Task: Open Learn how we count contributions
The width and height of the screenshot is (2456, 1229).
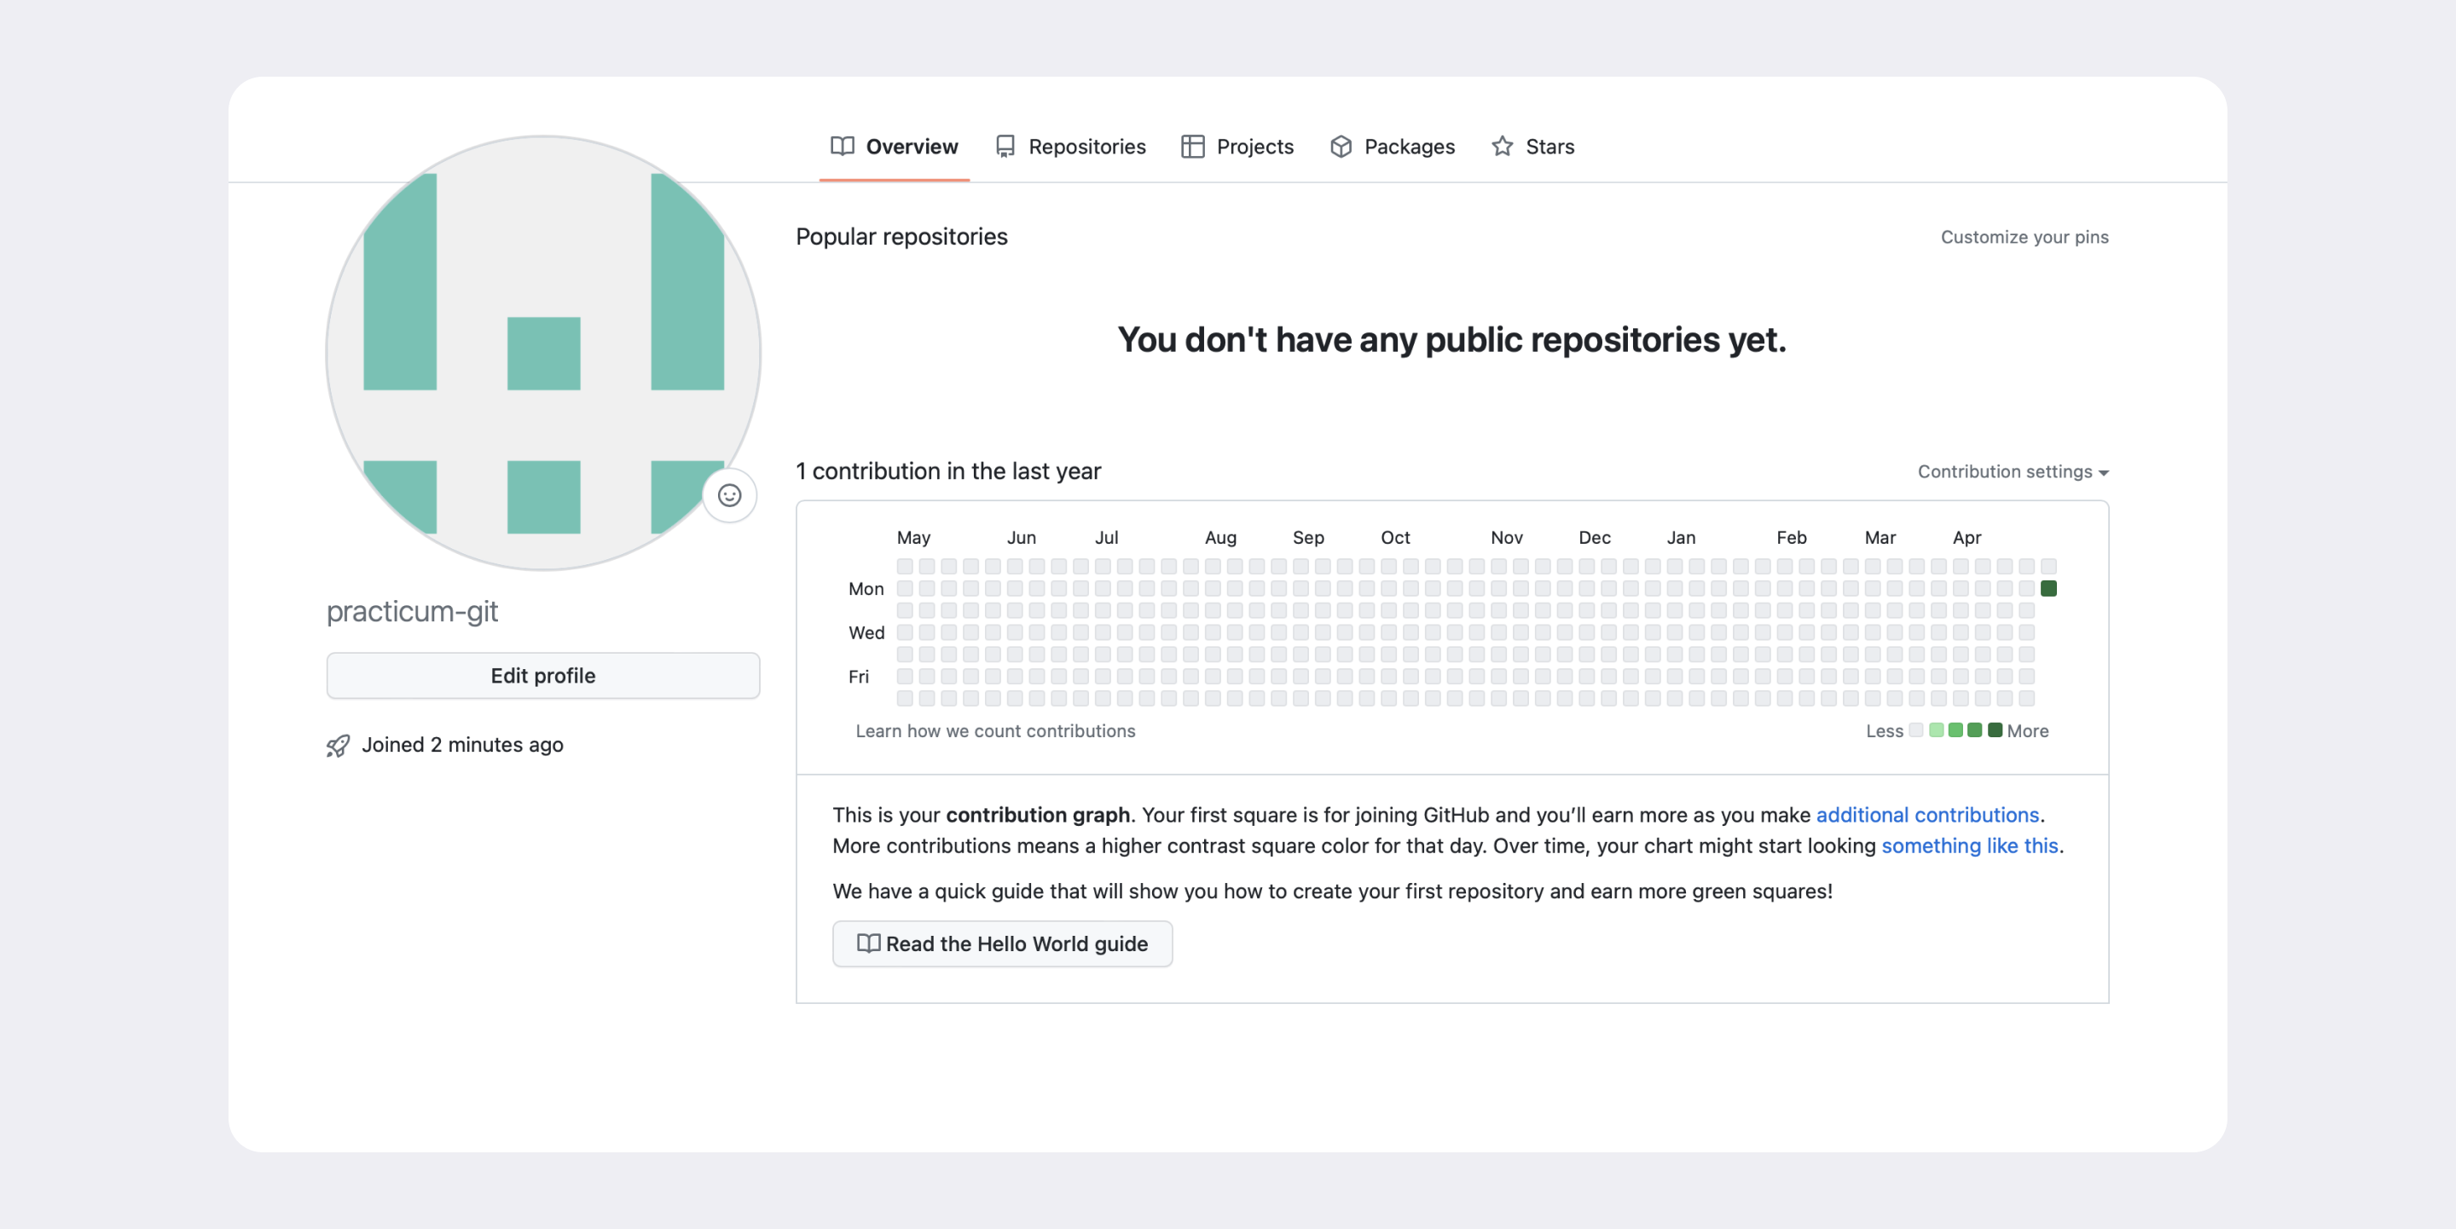Action: pos(995,730)
